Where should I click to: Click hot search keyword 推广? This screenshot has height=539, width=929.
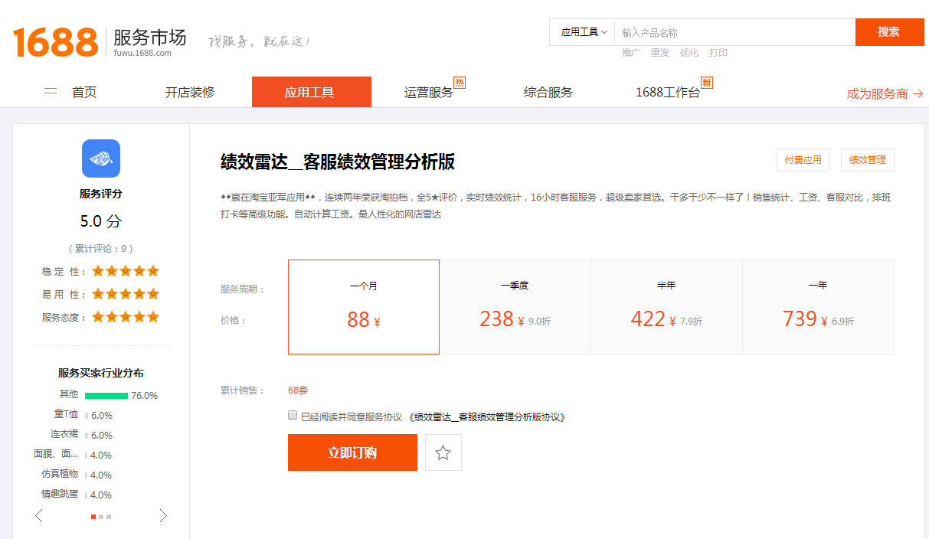coord(631,53)
